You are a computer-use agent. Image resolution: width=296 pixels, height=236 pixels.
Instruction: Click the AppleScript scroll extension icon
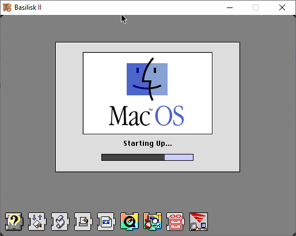[60, 222]
